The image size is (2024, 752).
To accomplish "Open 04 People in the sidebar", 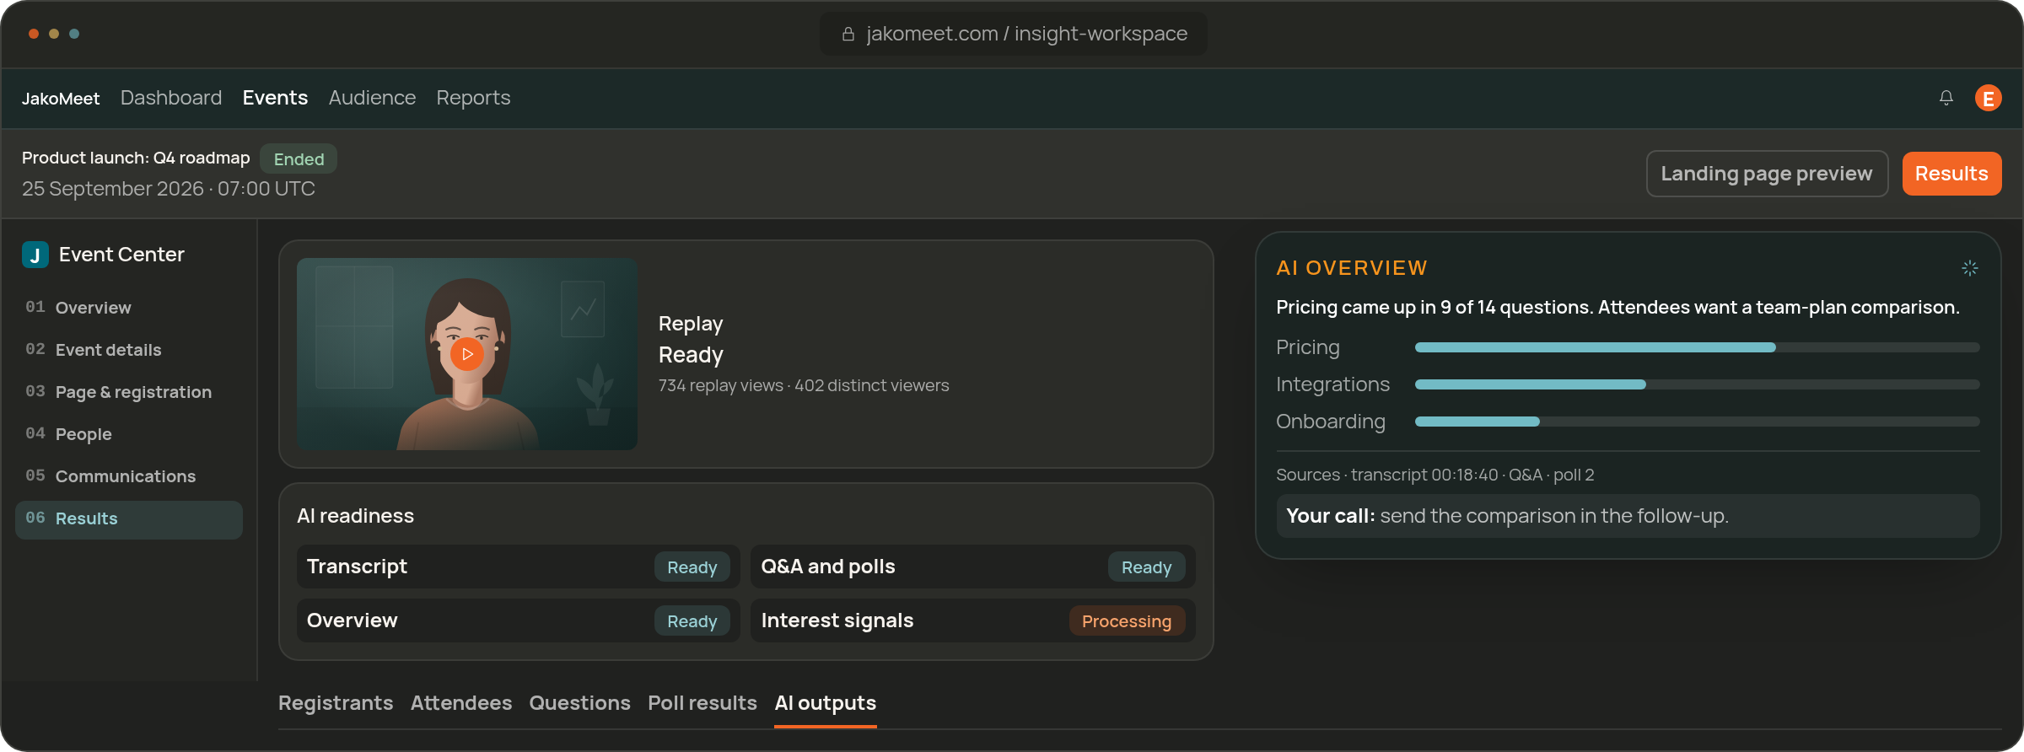I will [129, 434].
